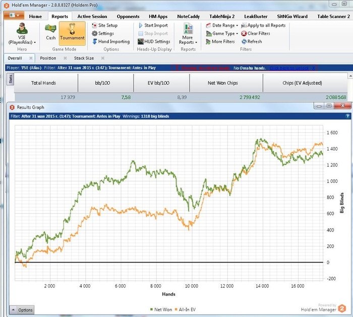This screenshot has width=353, height=317.
Task: Open More Filters
Action: [x=220, y=42]
